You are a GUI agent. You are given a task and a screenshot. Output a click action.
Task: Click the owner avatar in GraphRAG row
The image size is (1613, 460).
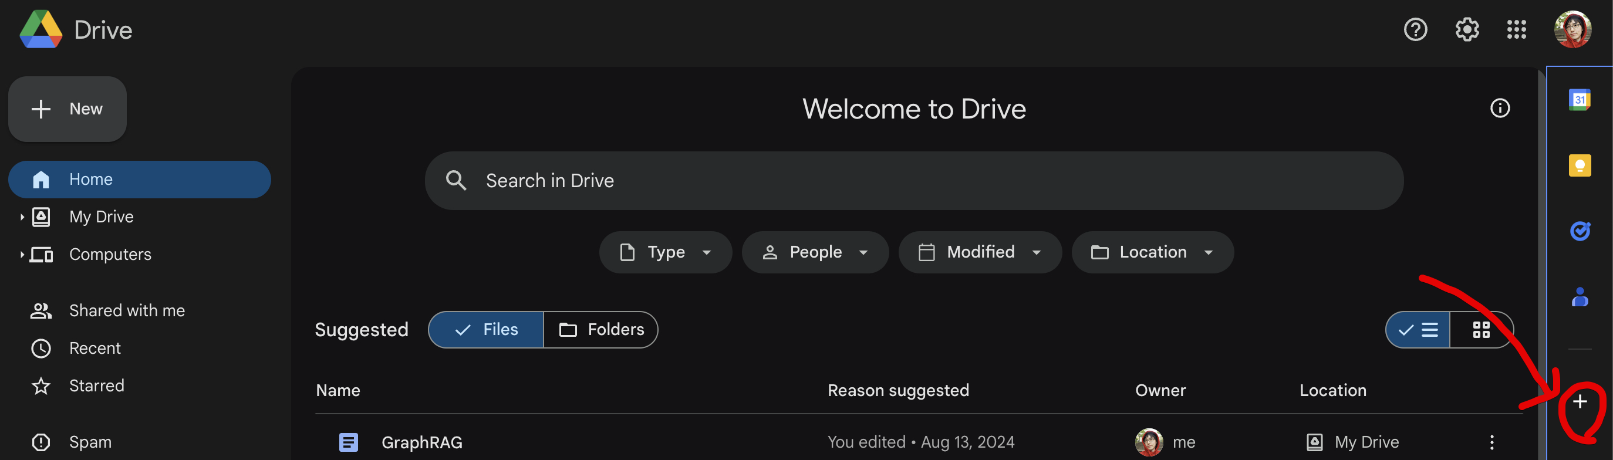1148,442
